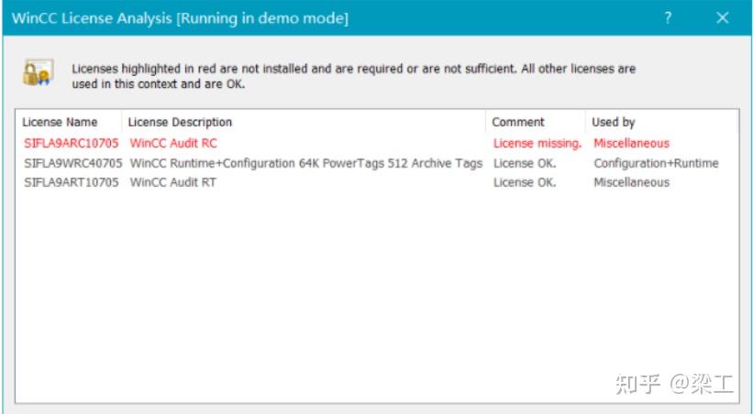753x414 pixels.
Task: Click the gray Miscellaneous entry for Audit RT
Action: (x=631, y=182)
